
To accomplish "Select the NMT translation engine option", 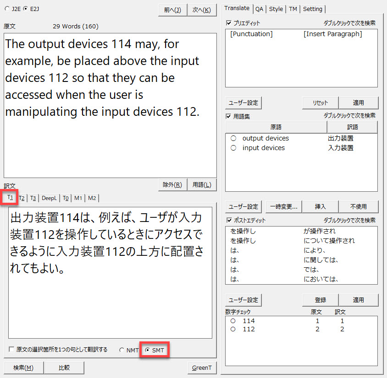I will pos(122,350).
